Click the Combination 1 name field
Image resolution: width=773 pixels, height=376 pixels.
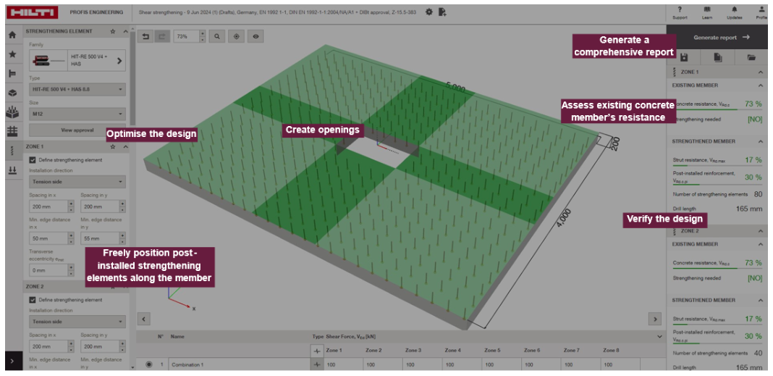238,364
